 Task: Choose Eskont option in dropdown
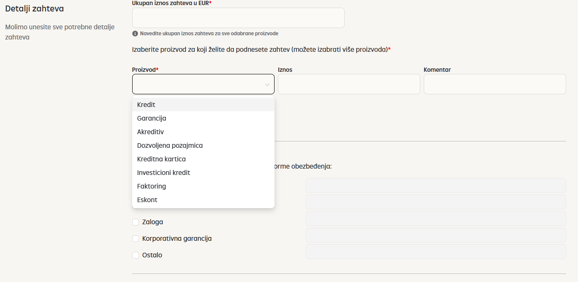[x=203, y=200]
